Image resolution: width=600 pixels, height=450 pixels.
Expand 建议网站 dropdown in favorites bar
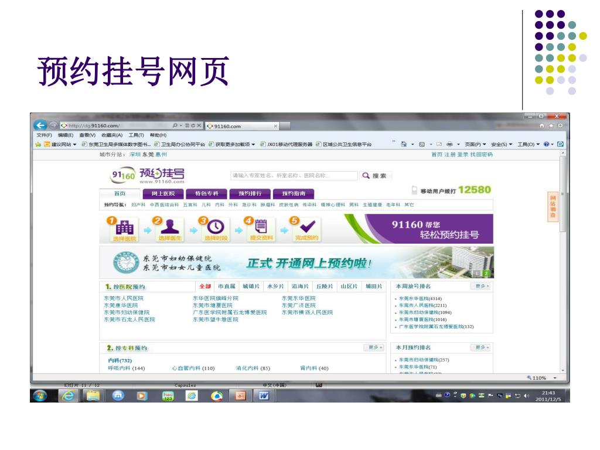(x=74, y=144)
